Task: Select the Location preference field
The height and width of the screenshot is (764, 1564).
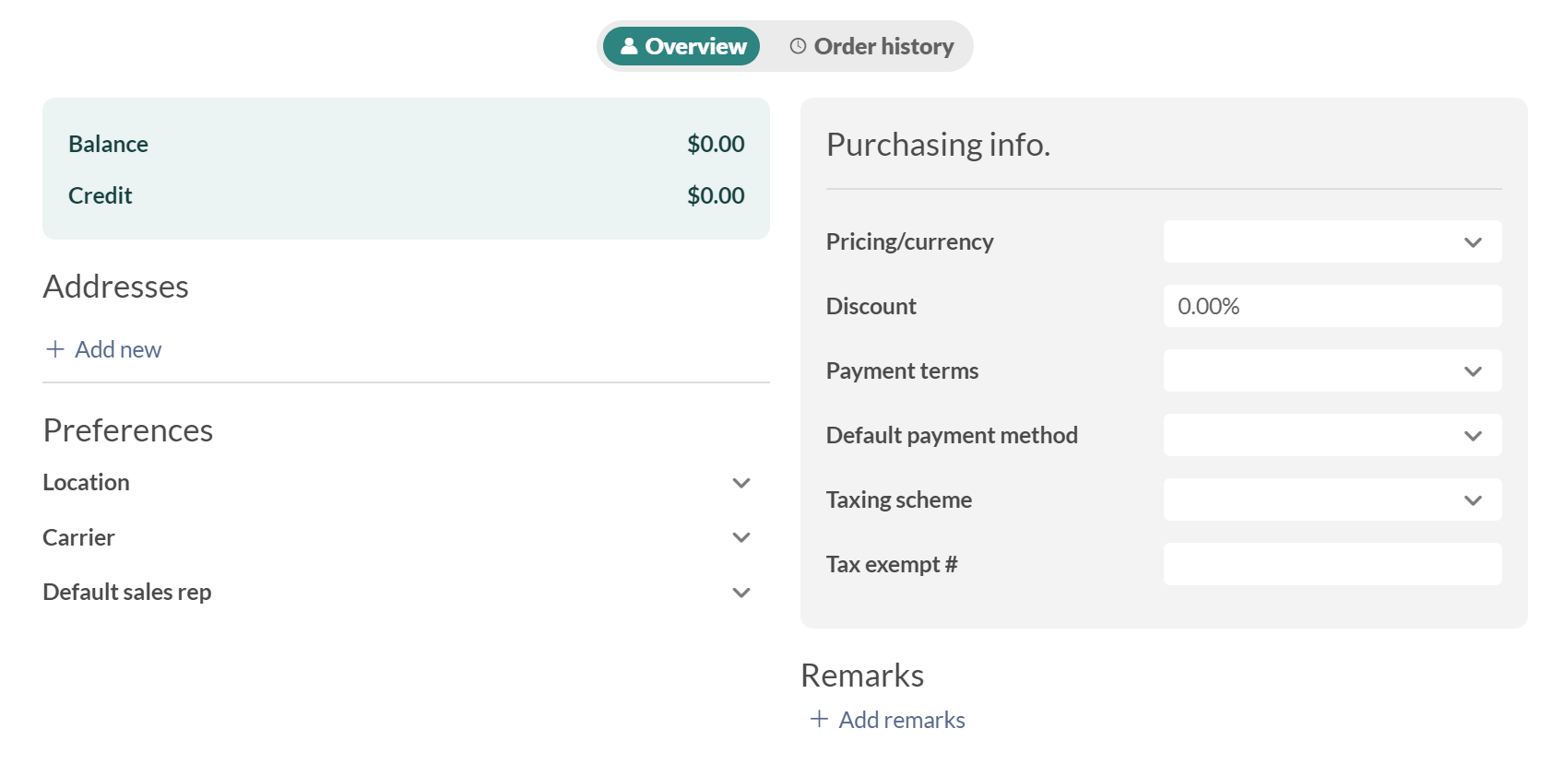Action: click(x=397, y=483)
